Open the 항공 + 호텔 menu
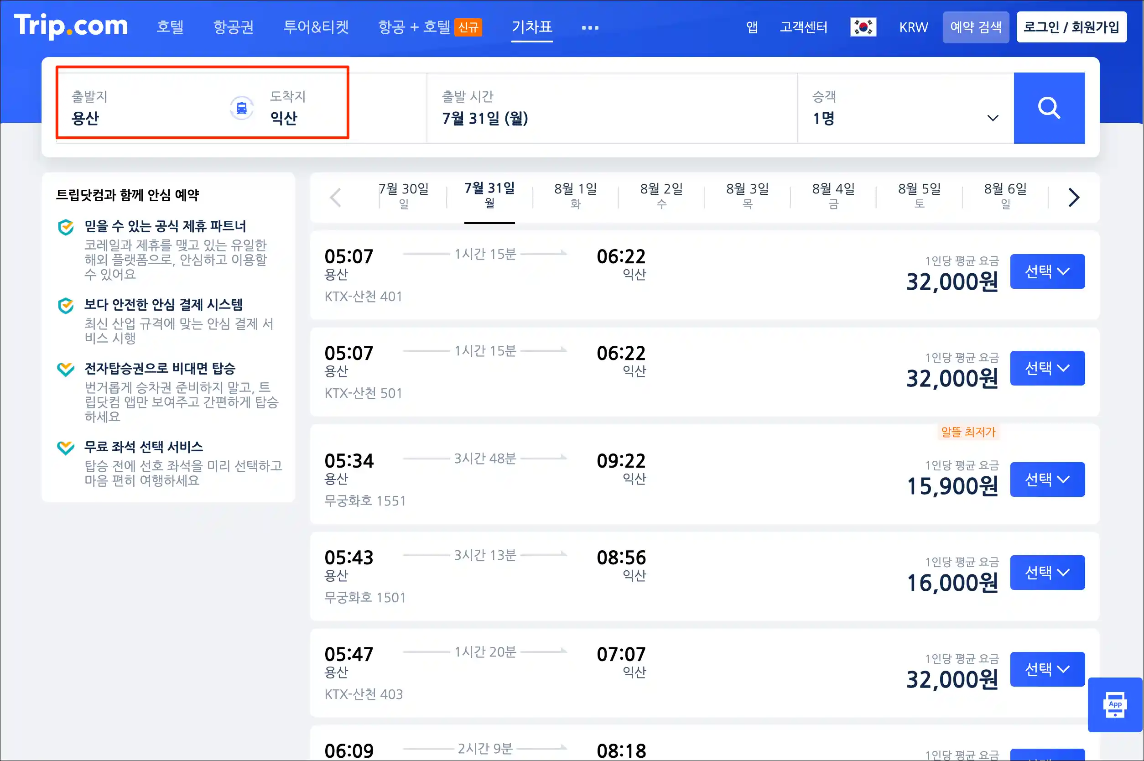Viewport: 1144px width, 761px height. 414,27
